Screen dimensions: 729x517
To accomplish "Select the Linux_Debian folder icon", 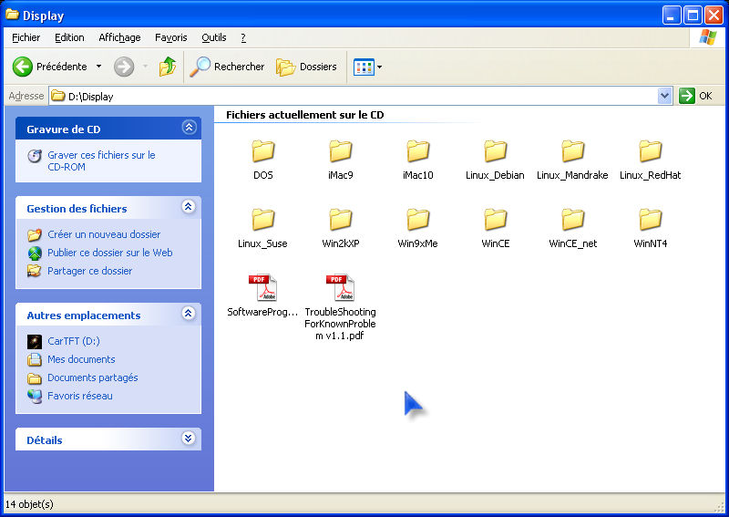I will pyautogui.click(x=495, y=151).
